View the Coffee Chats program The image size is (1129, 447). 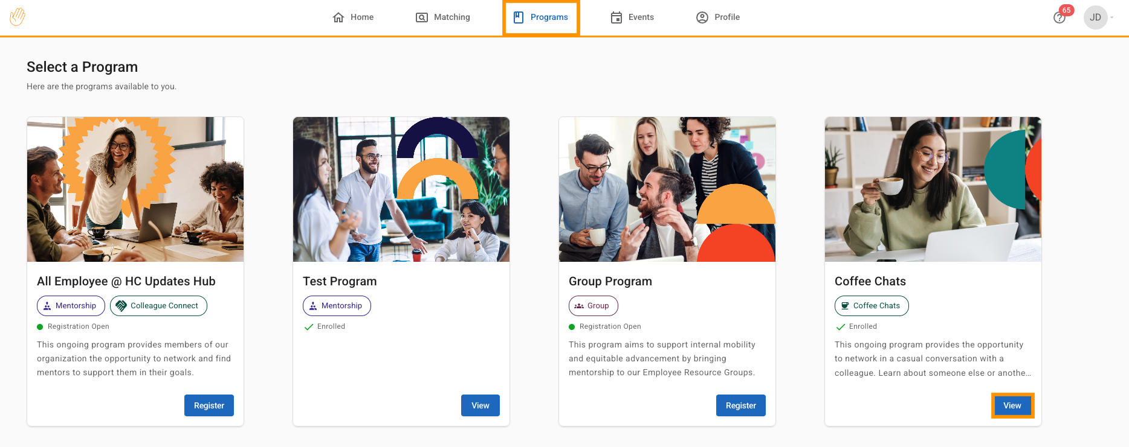1012,405
